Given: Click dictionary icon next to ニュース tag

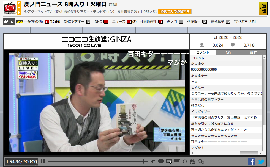Looking at the screenshot, I should [x=129, y=22].
